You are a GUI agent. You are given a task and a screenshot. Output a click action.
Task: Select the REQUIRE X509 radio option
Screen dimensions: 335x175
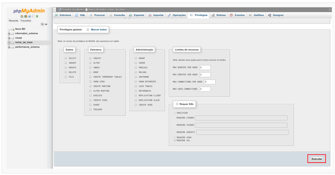[x=174, y=137]
